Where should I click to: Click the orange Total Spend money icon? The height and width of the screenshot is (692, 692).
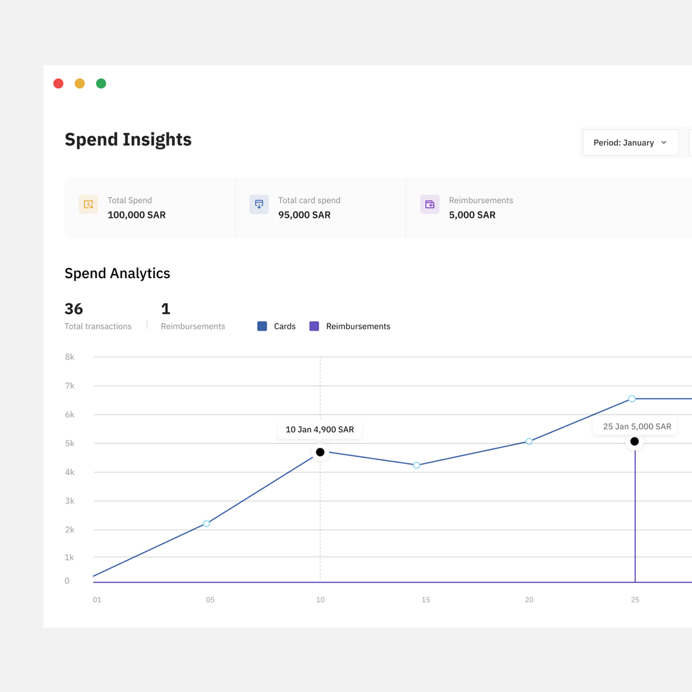tap(88, 204)
